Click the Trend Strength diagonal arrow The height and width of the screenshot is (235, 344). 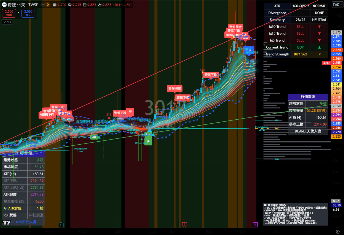coord(319,54)
